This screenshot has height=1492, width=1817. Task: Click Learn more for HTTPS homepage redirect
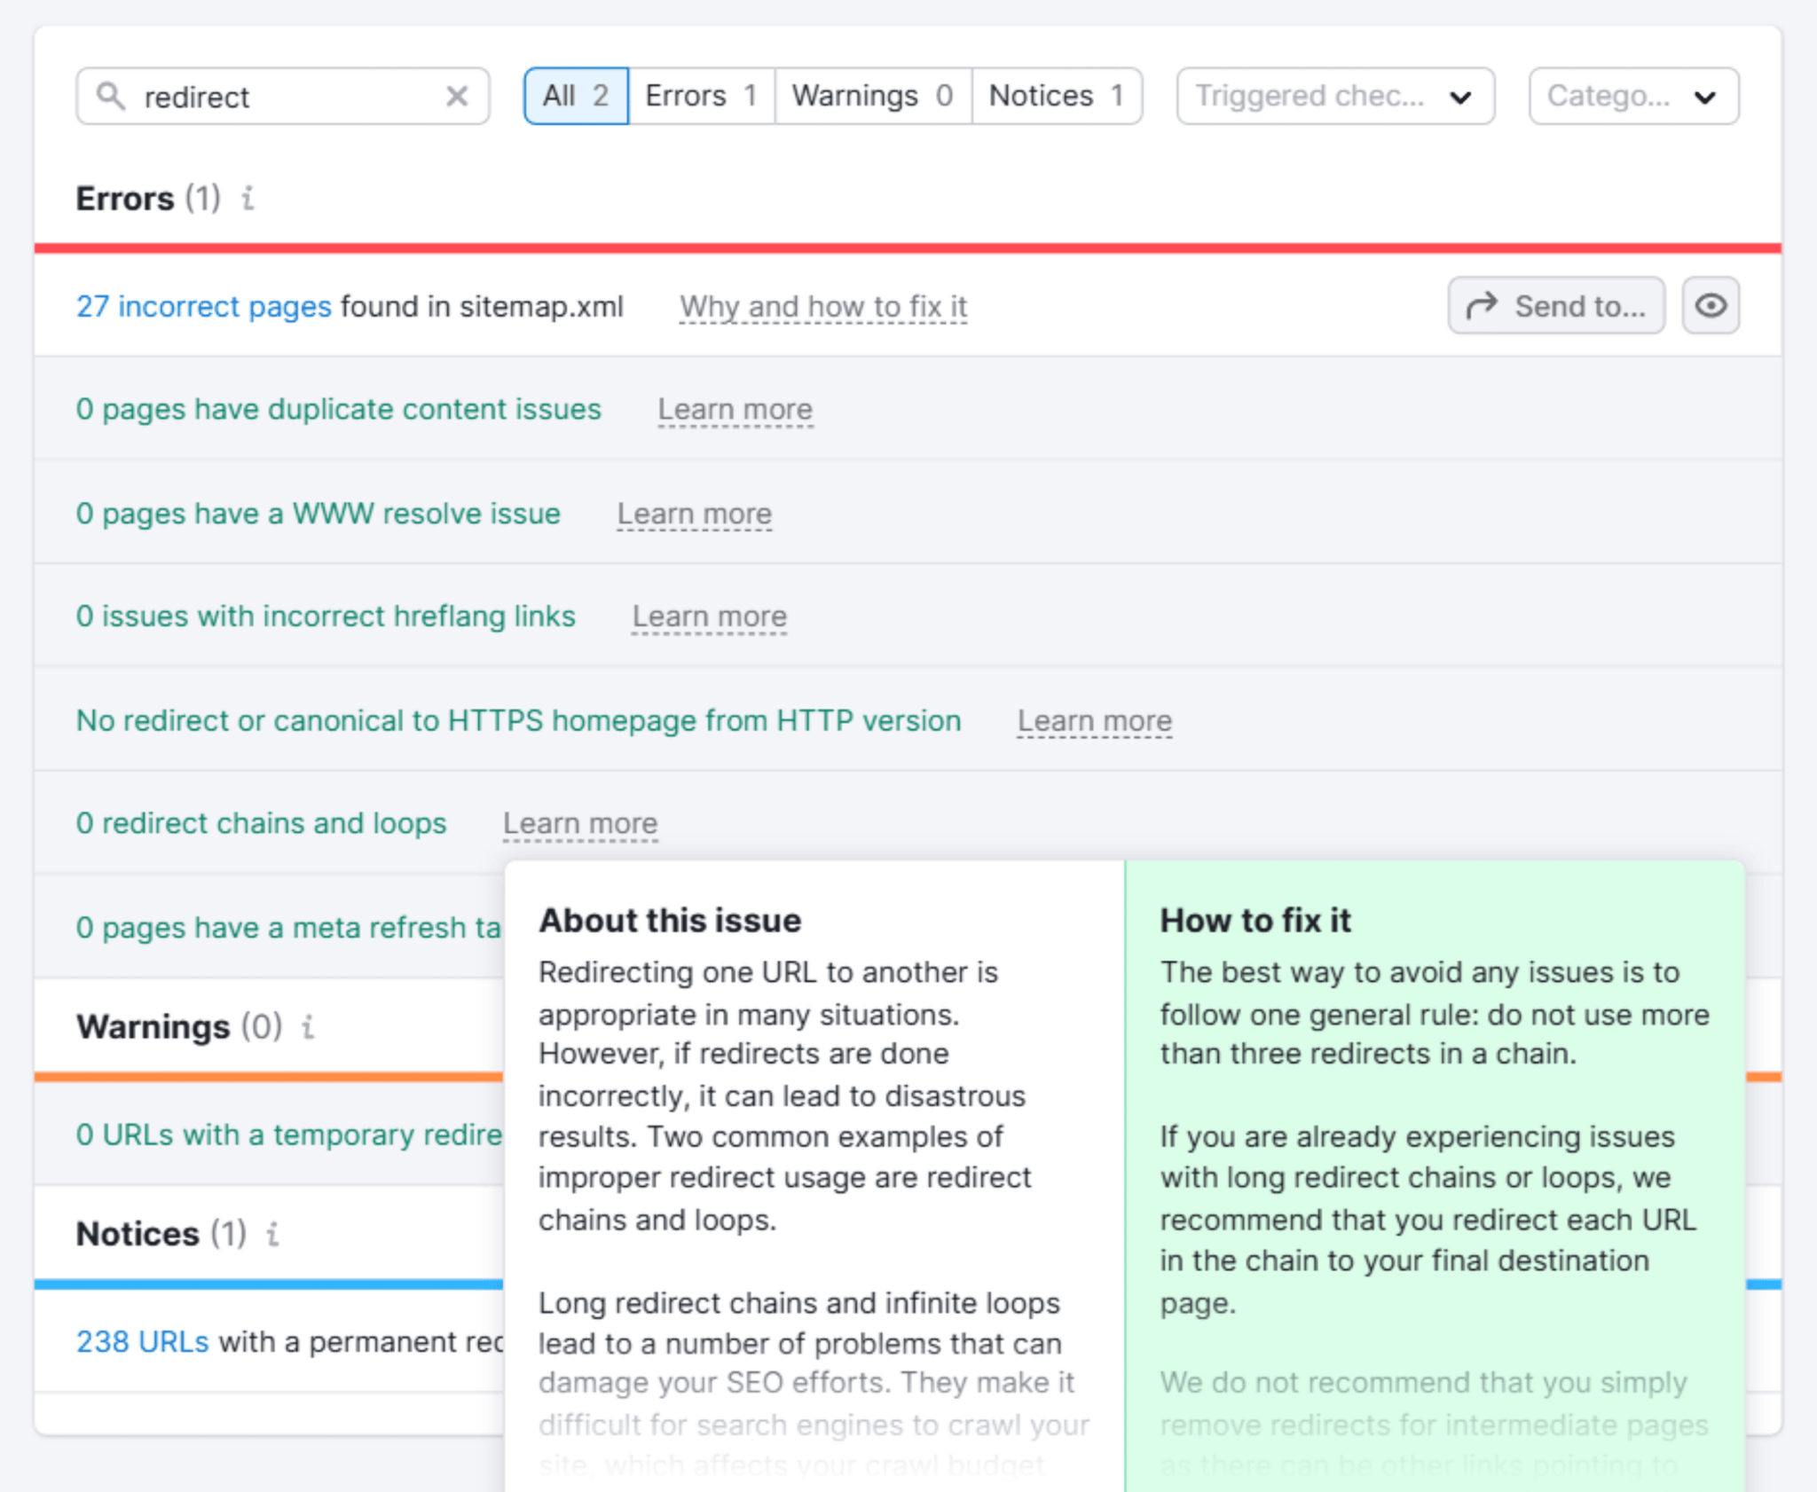(1097, 719)
